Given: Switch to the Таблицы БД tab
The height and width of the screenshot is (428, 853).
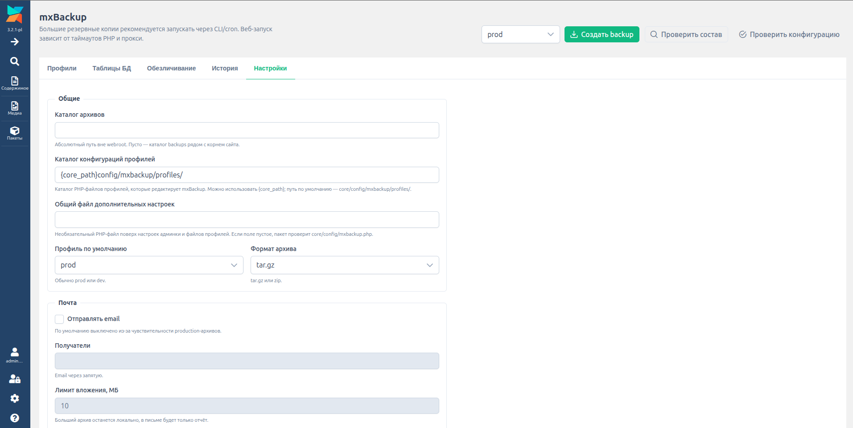Looking at the screenshot, I should click(x=112, y=68).
